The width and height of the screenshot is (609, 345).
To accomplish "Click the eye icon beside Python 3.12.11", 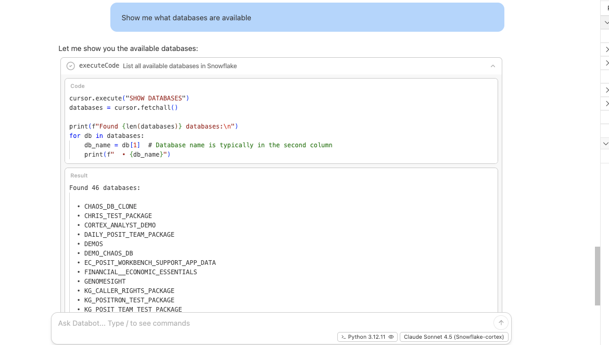I will coord(391,337).
